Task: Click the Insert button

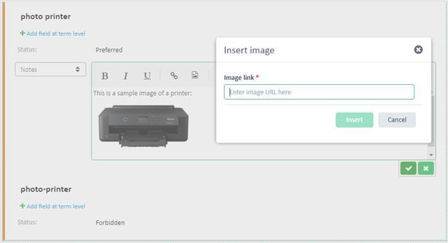Action: tap(354, 120)
